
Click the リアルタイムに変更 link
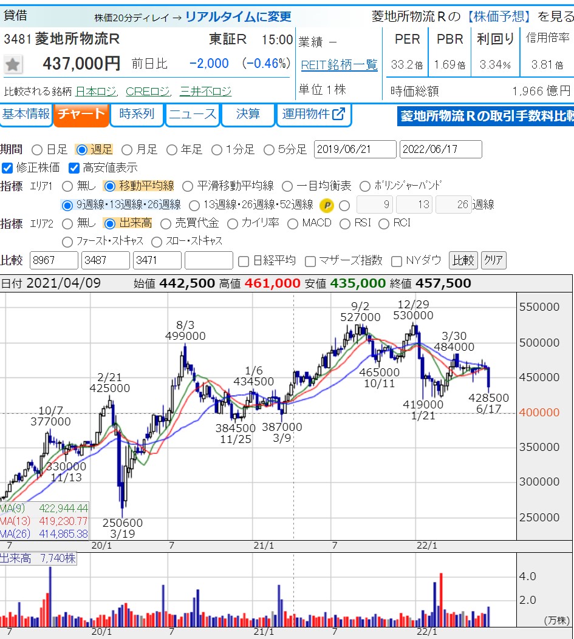click(238, 17)
